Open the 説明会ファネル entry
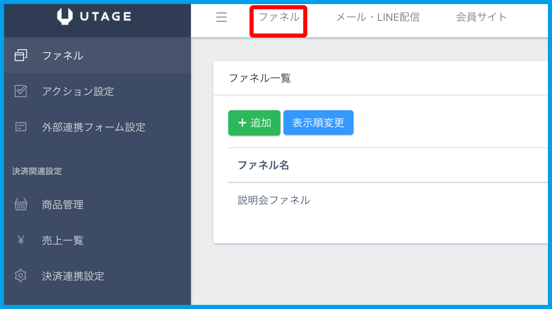The image size is (552, 309). pos(274,200)
